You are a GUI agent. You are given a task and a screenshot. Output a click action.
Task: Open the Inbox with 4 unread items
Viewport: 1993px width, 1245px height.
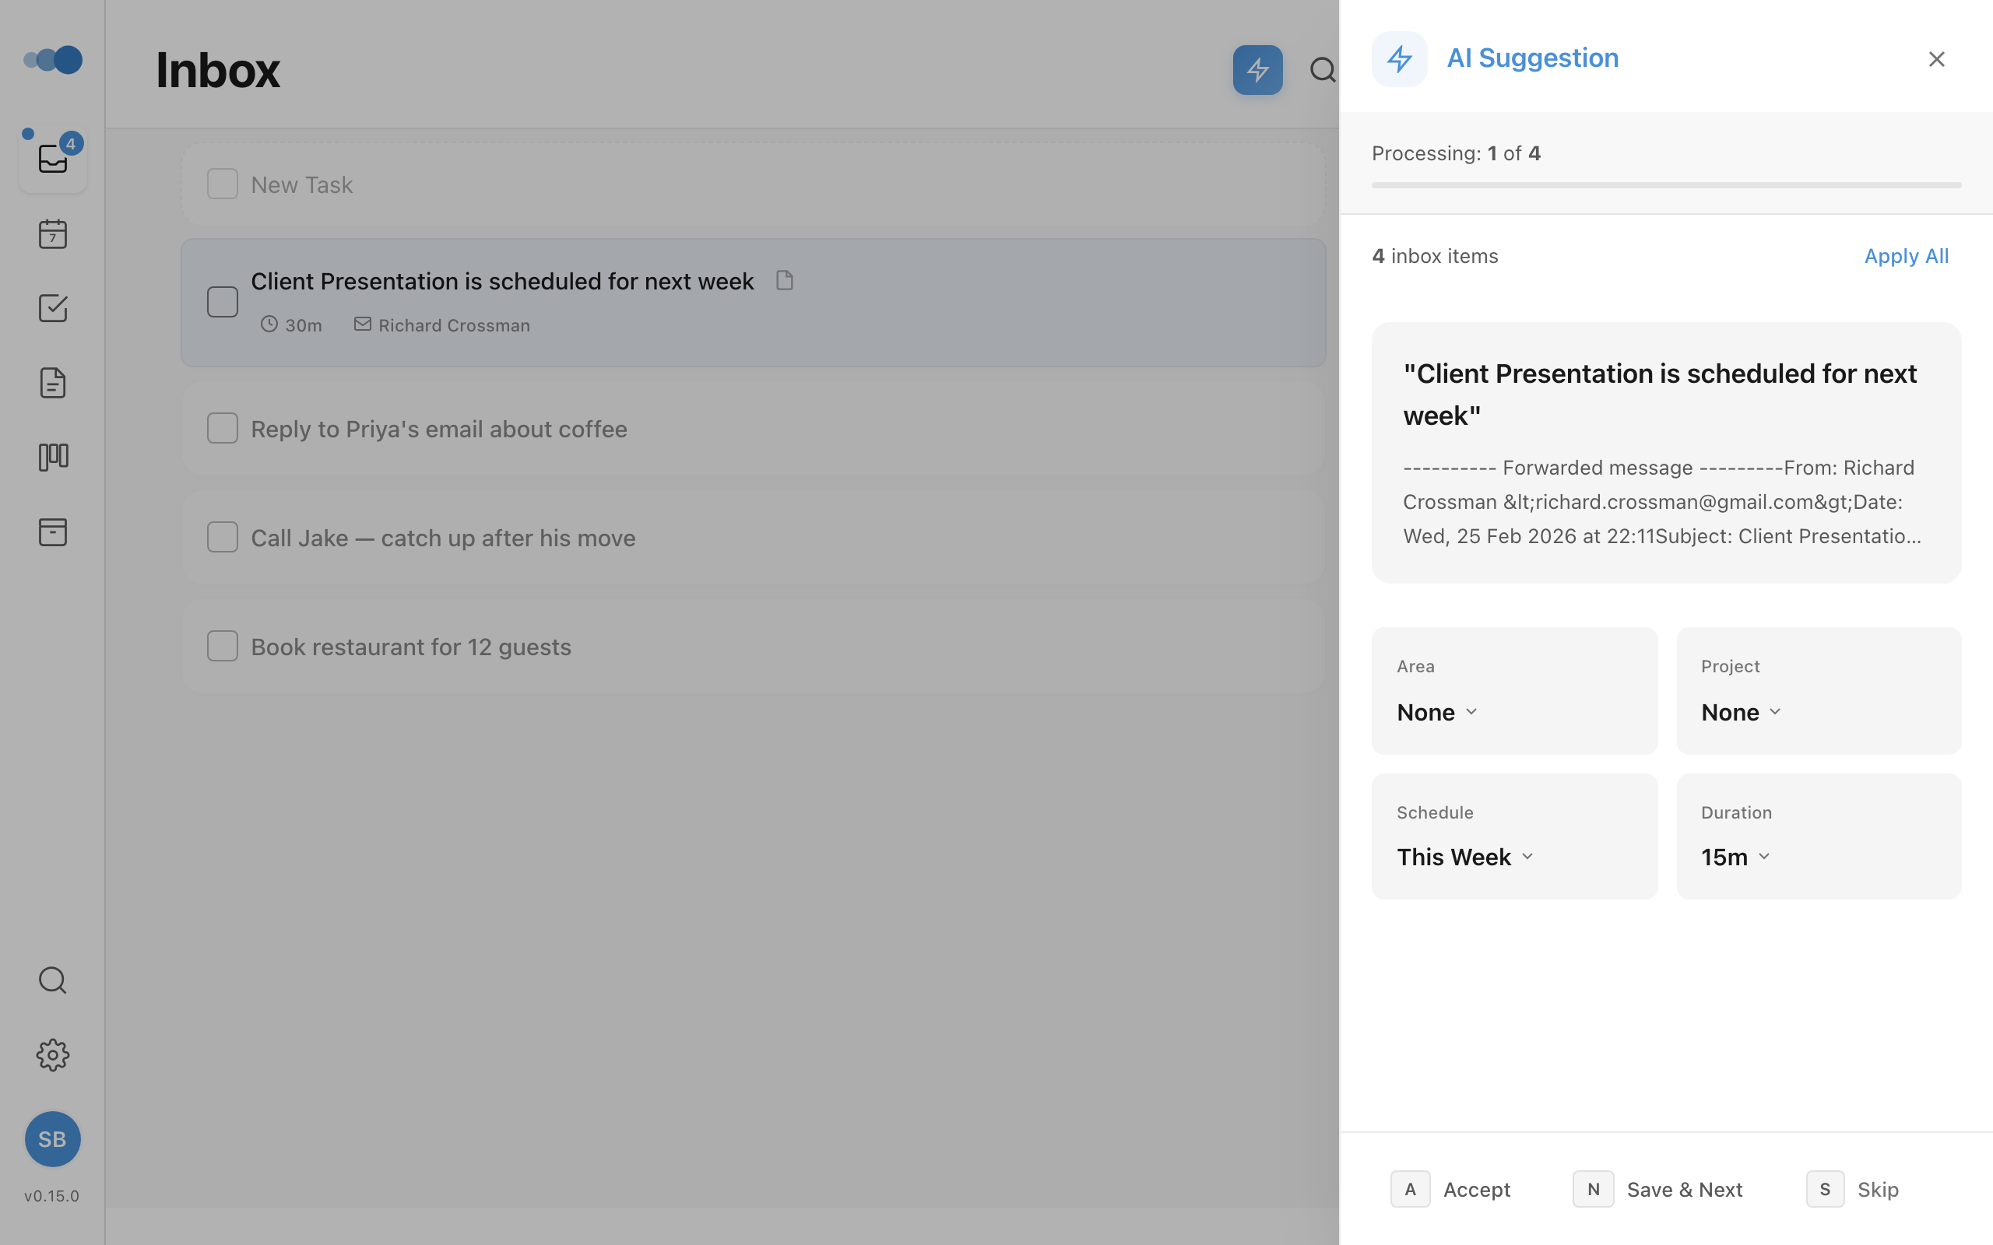coord(52,159)
